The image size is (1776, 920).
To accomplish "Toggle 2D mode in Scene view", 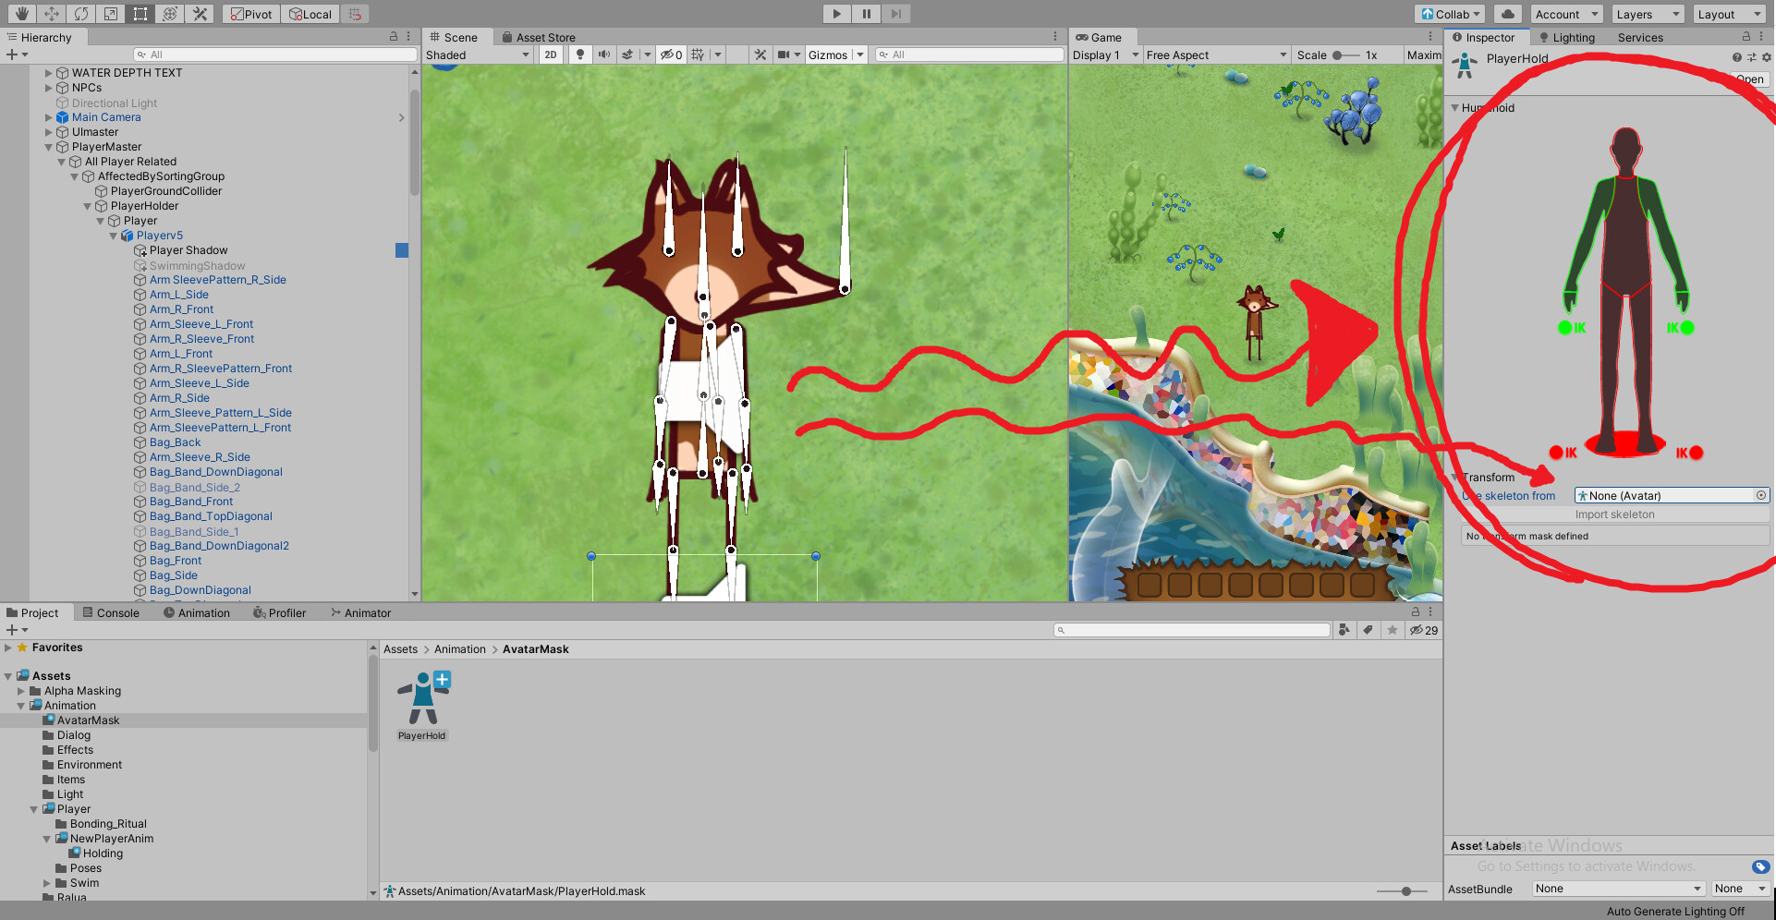I will (551, 54).
